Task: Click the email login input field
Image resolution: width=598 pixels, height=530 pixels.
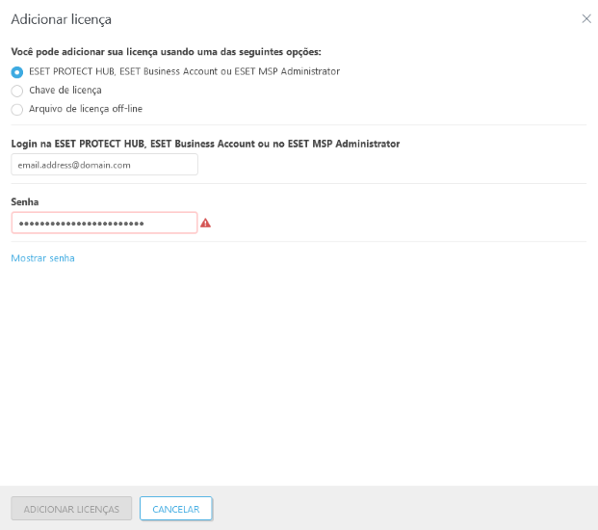Action: pos(104,165)
